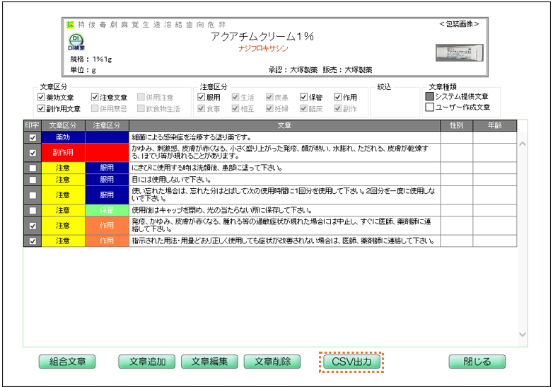Toggle the 服用 caution category checkbox
The width and height of the screenshot is (553, 387).
tap(202, 98)
